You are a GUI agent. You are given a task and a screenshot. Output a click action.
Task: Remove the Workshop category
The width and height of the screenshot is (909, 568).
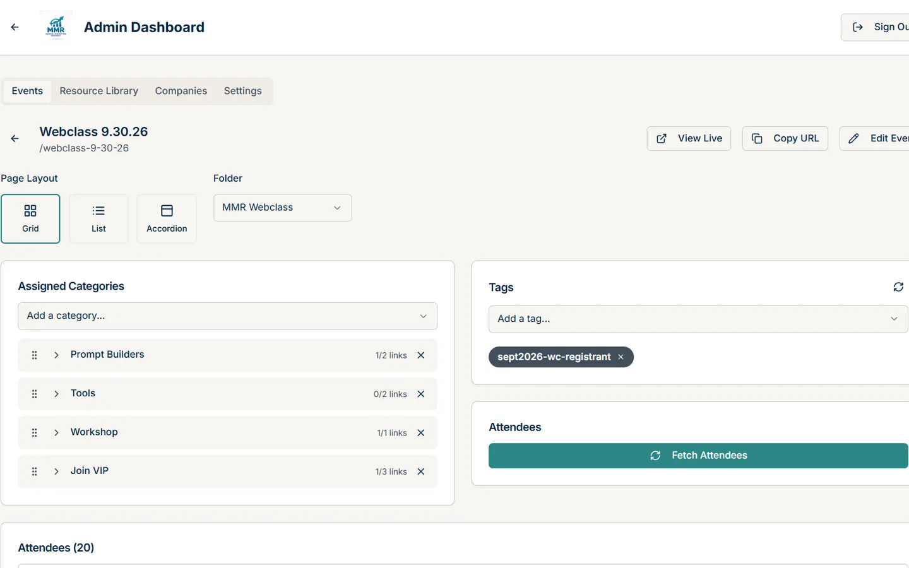click(x=421, y=433)
